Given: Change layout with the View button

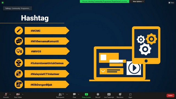Looking at the screenshot, I should [171, 2].
